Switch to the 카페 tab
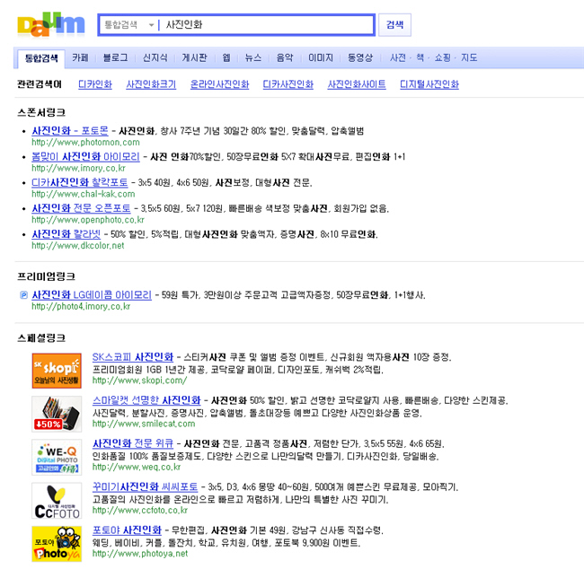 click(x=81, y=57)
